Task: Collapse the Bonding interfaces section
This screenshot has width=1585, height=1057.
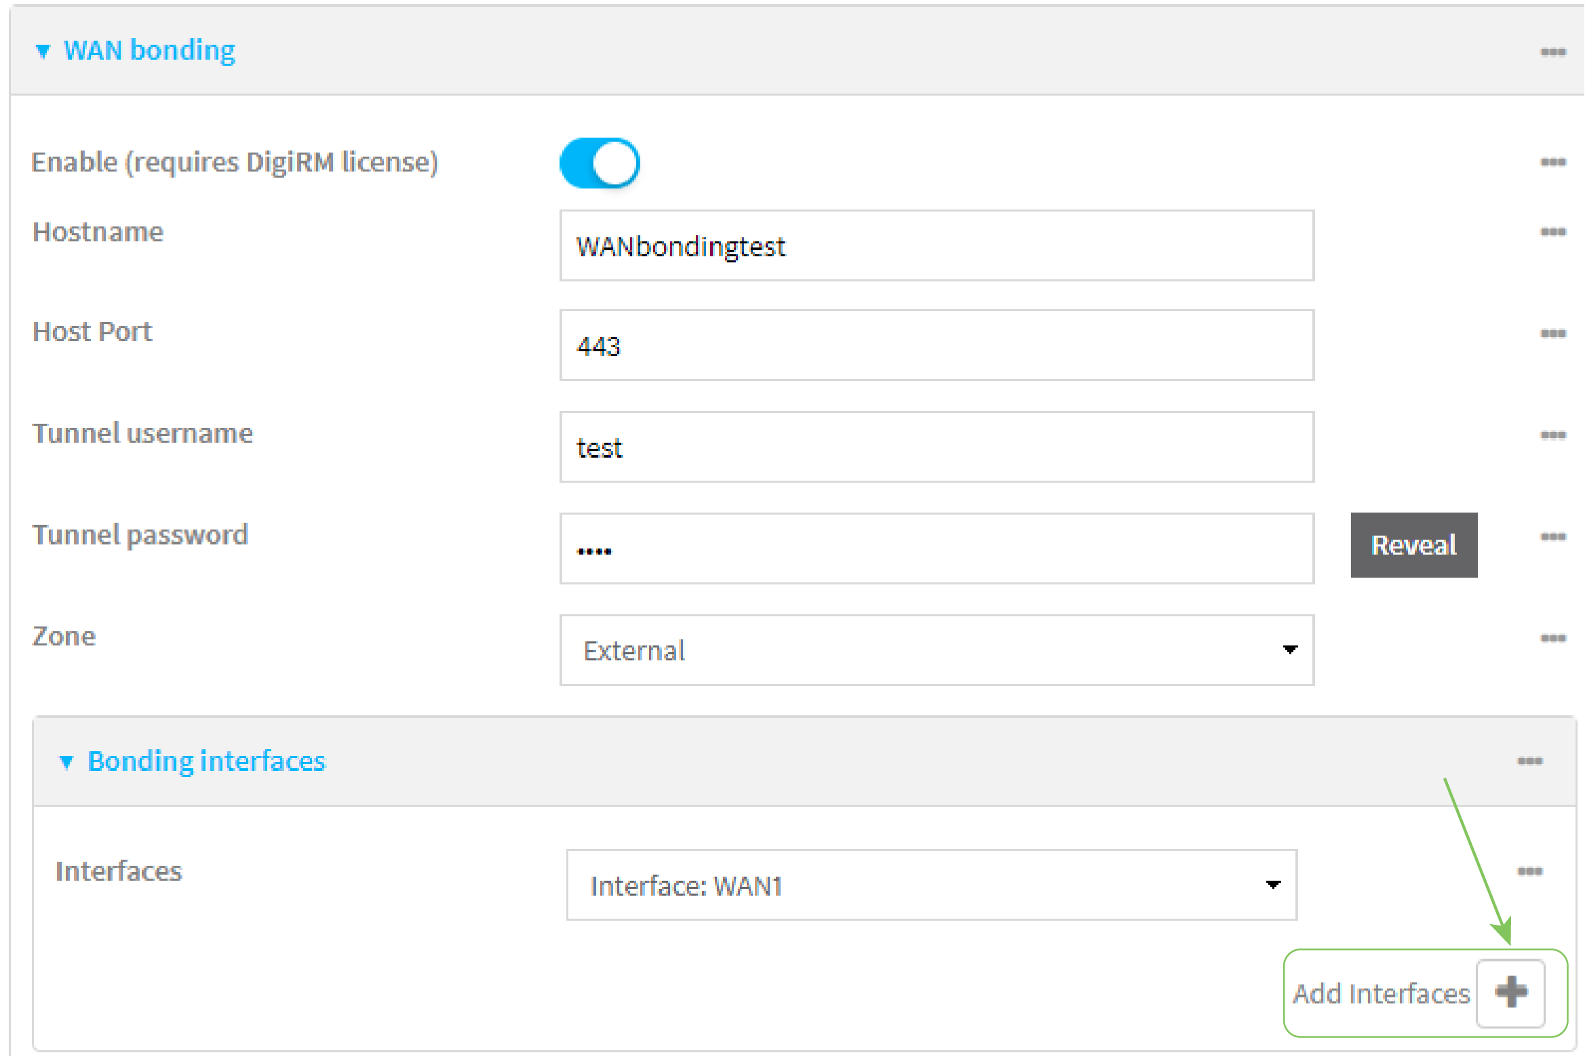Action: 66,762
